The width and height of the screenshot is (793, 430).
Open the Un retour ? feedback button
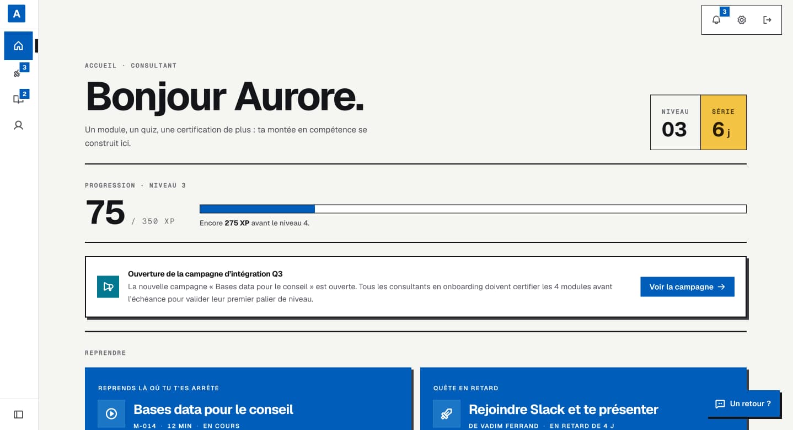pyautogui.click(x=743, y=404)
